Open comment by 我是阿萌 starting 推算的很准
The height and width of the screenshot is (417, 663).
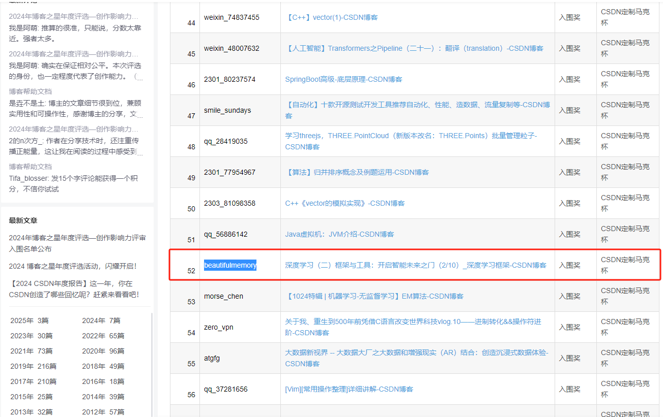click(x=75, y=33)
